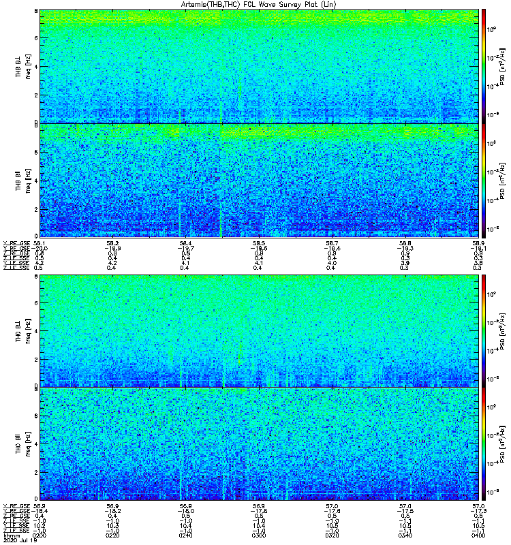The image size is (511, 545).
Task: Click the 'THC B⊥ freq [Hz]' axis label
Action: click(23, 331)
